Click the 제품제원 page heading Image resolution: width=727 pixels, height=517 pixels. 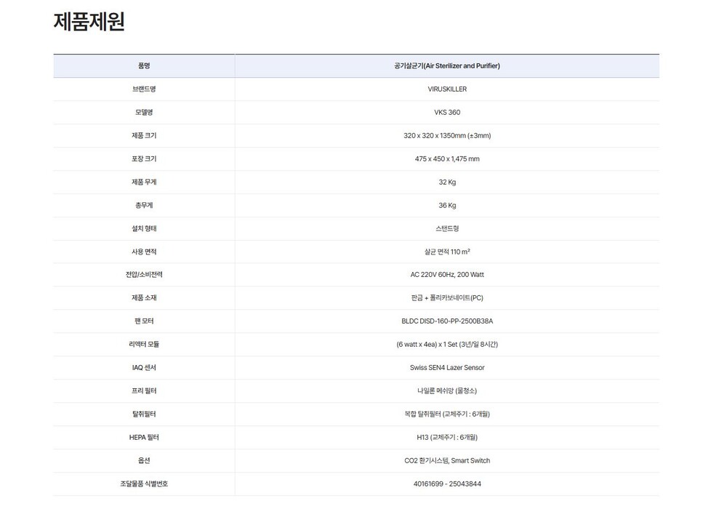click(x=89, y=21)
